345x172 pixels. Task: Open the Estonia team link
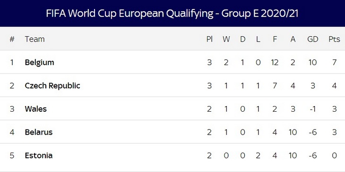(x=38, y=156)
